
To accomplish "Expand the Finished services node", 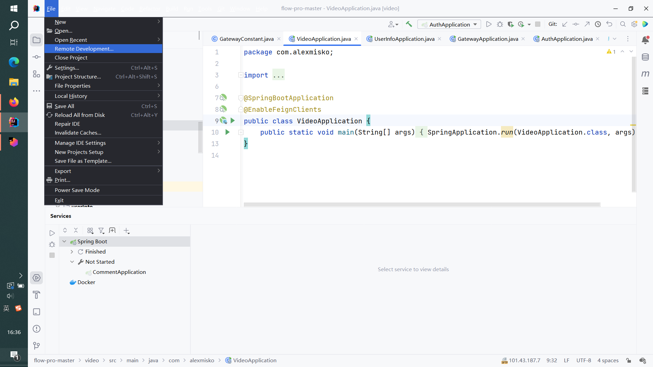I will coord(72,251).
